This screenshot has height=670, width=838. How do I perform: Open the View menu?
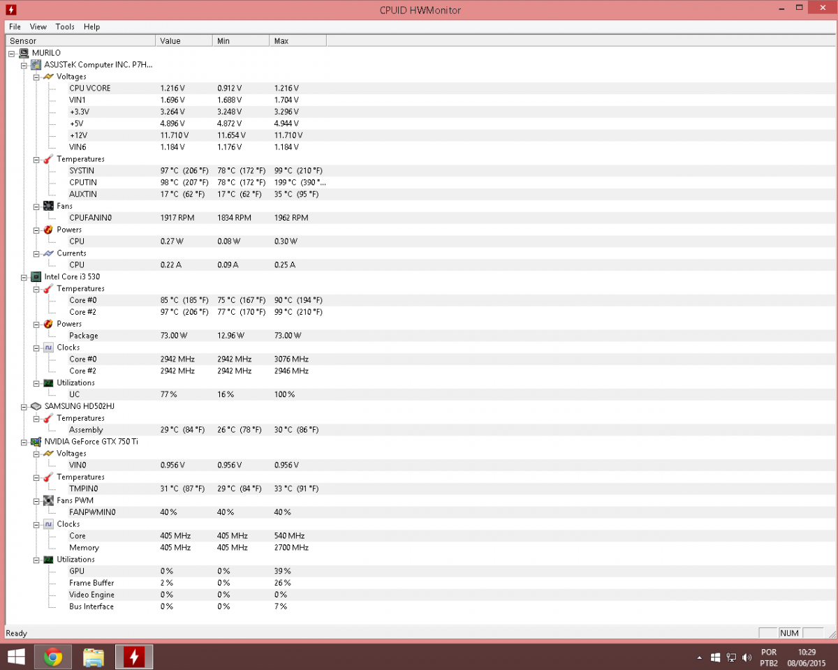pyautogui.click(x=38, y=27)
